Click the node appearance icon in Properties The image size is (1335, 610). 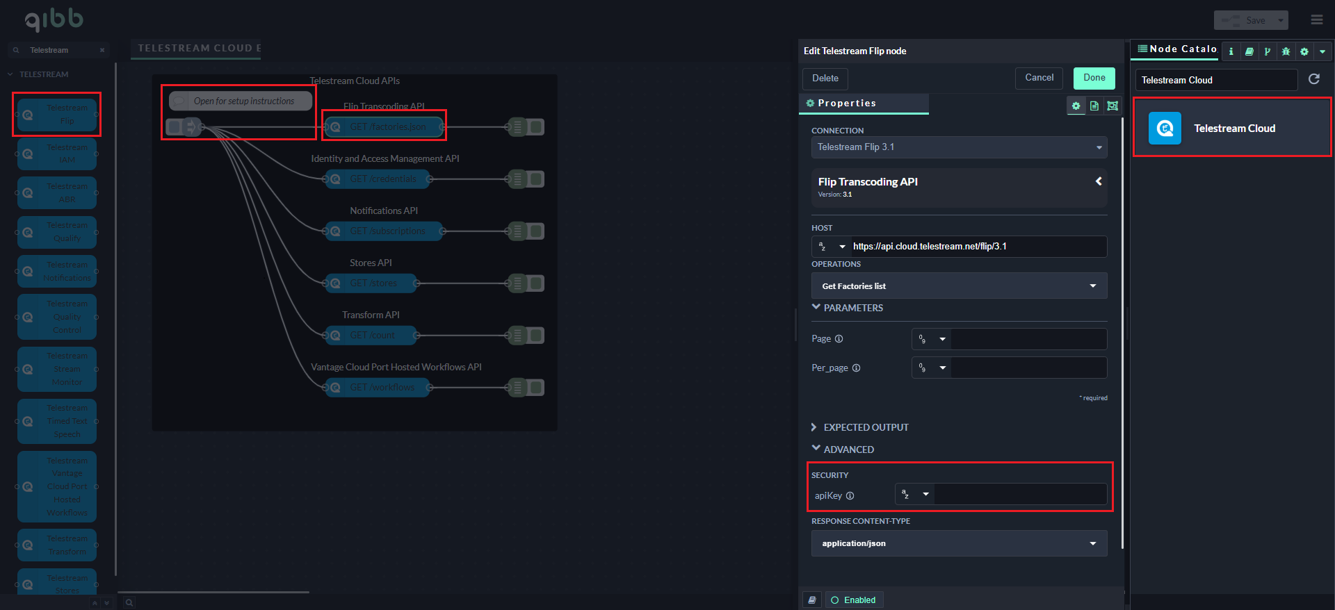point(1112,106)
